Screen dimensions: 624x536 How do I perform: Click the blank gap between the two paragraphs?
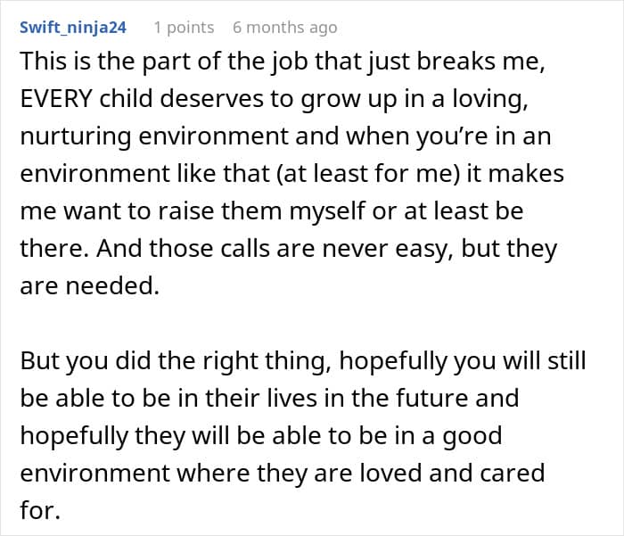tap(302, 323)
